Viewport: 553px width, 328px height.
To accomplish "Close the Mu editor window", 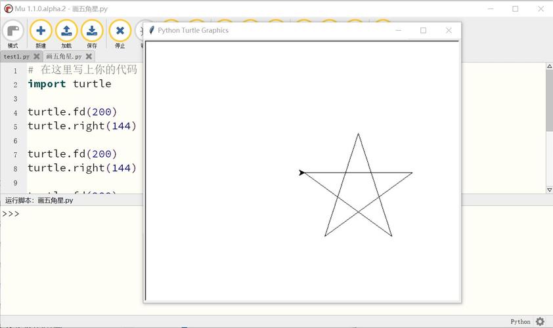I will coord(541,9).
